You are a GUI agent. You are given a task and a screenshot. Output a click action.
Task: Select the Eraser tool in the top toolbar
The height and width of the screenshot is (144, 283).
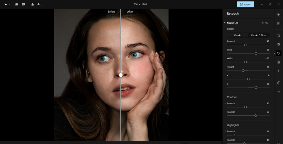pyautogui.click(x=32, y=4)
